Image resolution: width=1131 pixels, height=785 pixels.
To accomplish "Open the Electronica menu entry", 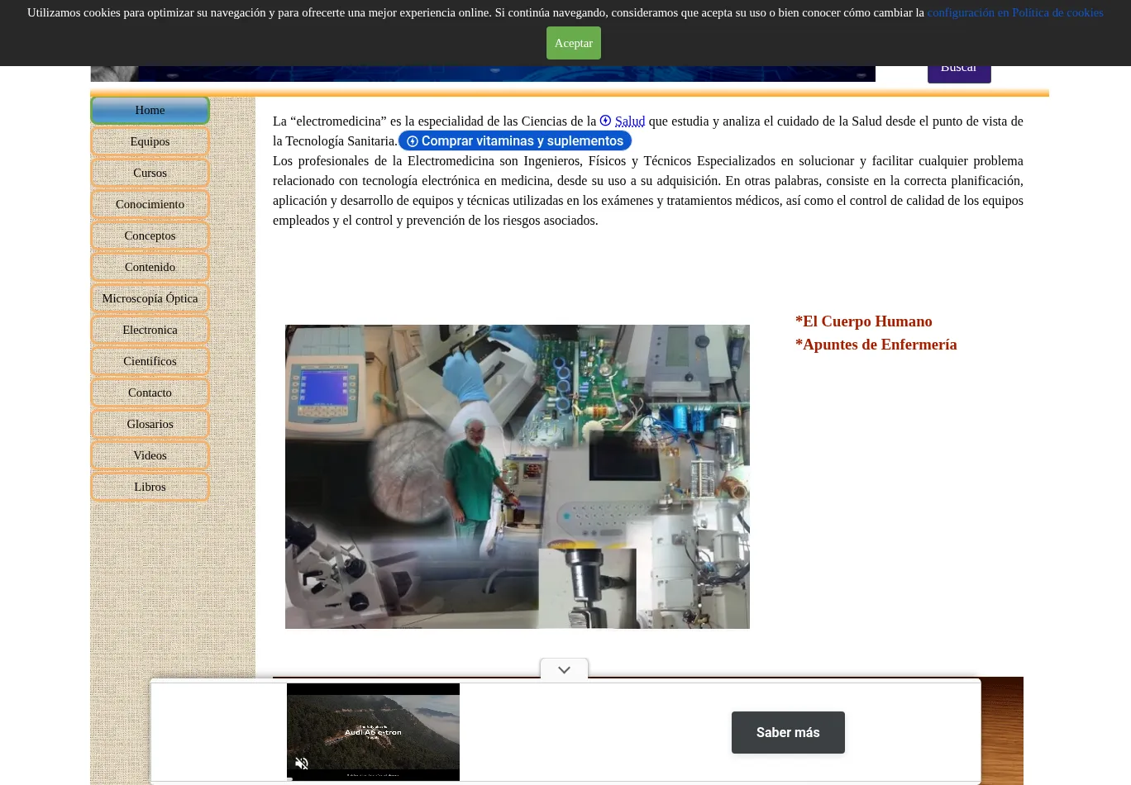I will tap(150, 330).
